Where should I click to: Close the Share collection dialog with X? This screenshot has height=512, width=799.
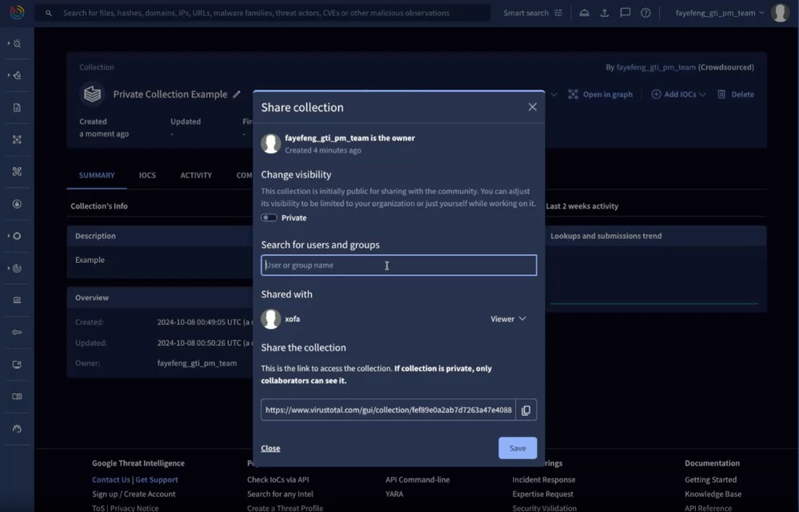click(533, 107)
